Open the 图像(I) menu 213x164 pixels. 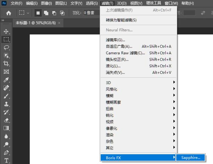point(46,3)
